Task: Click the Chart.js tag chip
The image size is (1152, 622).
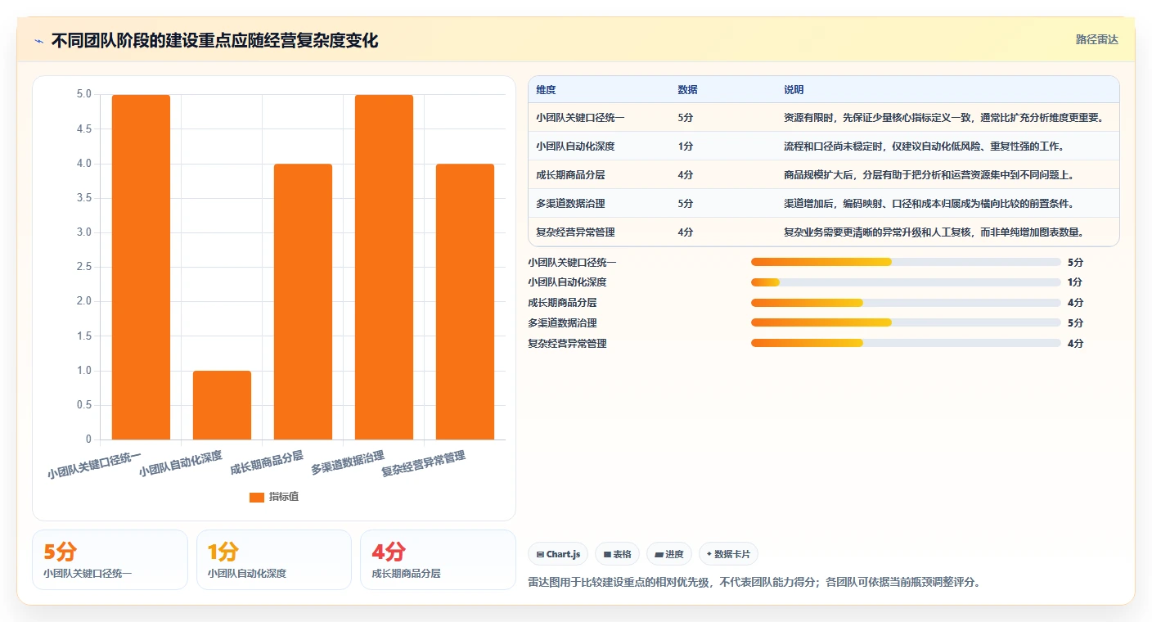Action: (x=558, y=554)
